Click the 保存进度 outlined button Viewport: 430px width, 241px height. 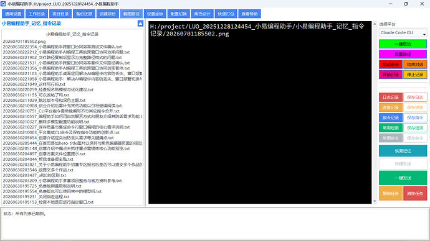pyautogui.click(x=415, y=107)
